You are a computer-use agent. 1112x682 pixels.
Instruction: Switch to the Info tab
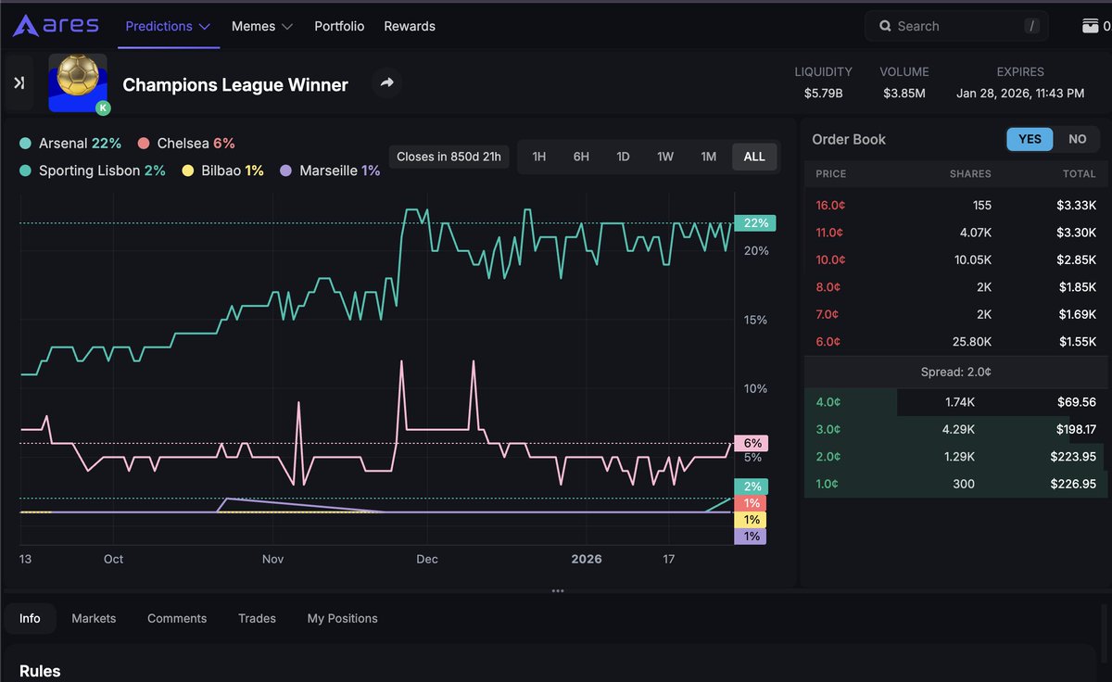[30, 618]
